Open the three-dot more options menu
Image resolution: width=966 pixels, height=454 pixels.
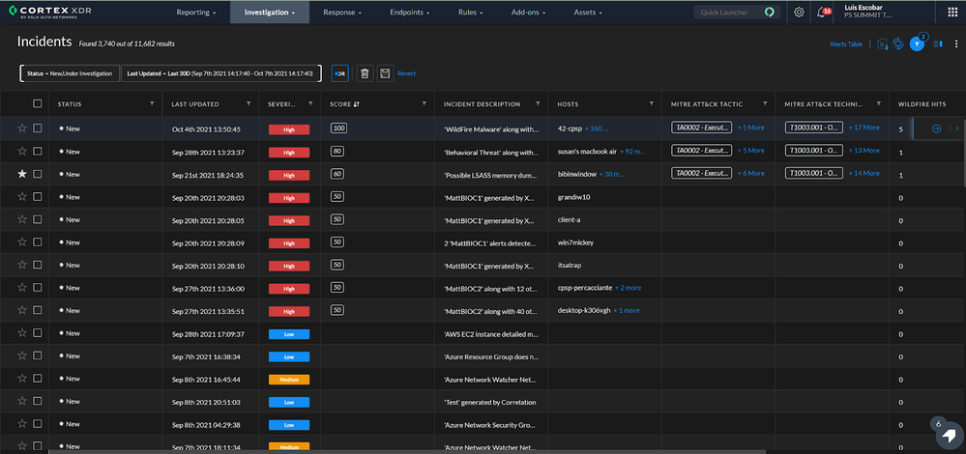(x=954, y=44)
